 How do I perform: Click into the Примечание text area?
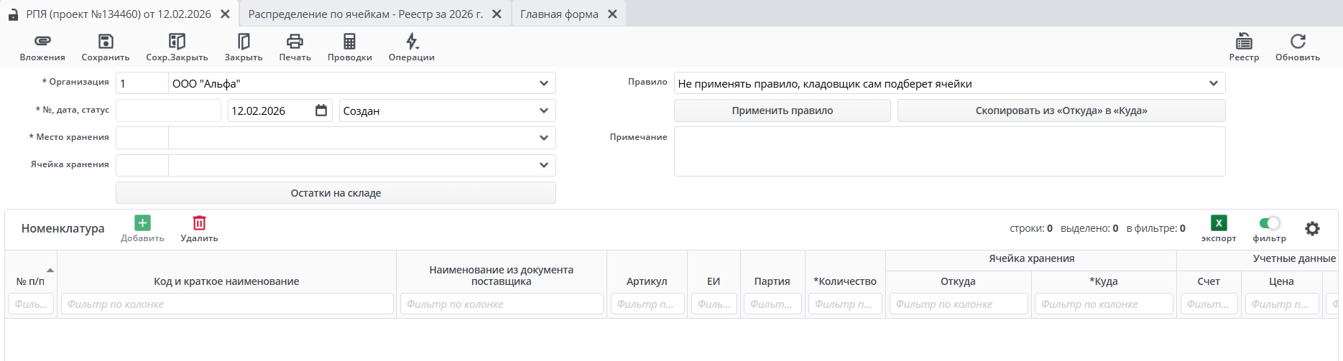pos(949,151)
